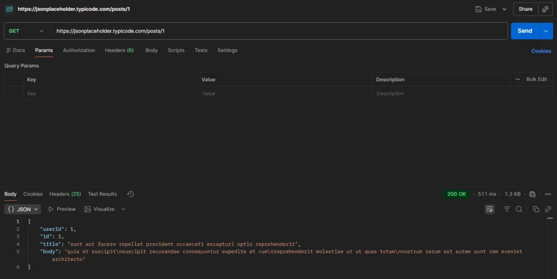This screenshot has width=557, height=279.
Task: Open the GET method dropdown
Action: point(26,31)
